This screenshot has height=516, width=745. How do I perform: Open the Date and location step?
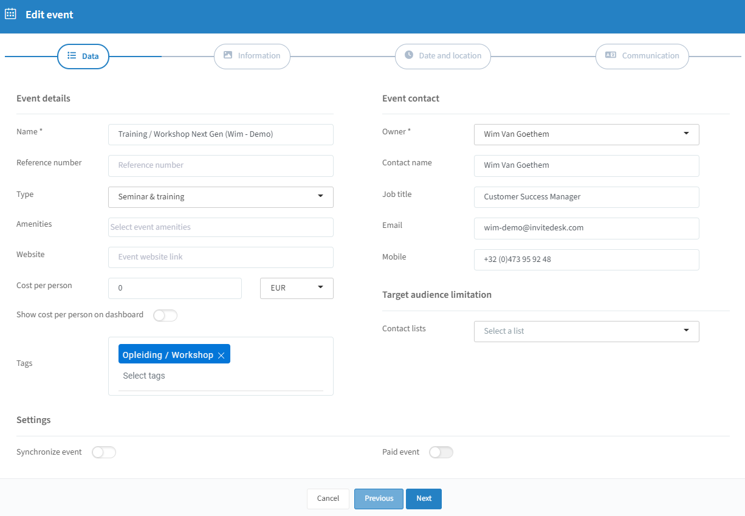(443, 56)
